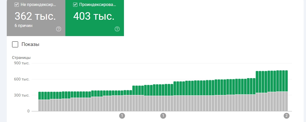Screen dimensions: 306x122
Task: Click the Страницы axis title
Action: coord(21,58)
